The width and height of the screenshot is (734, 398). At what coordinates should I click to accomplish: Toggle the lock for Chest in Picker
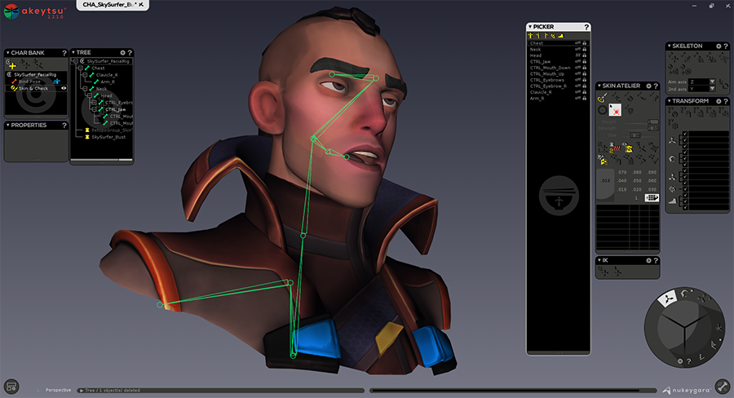tap(584, 43)
